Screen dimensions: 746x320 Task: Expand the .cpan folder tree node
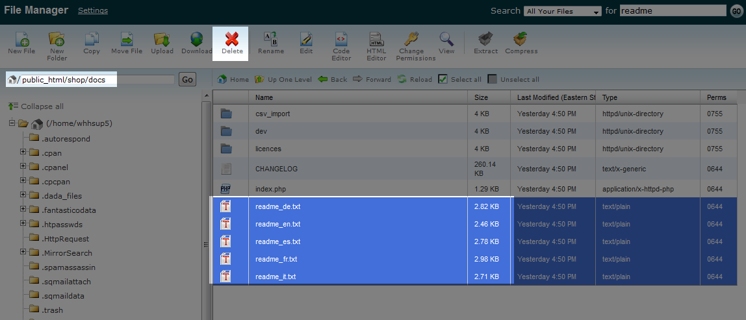(23, 153)
